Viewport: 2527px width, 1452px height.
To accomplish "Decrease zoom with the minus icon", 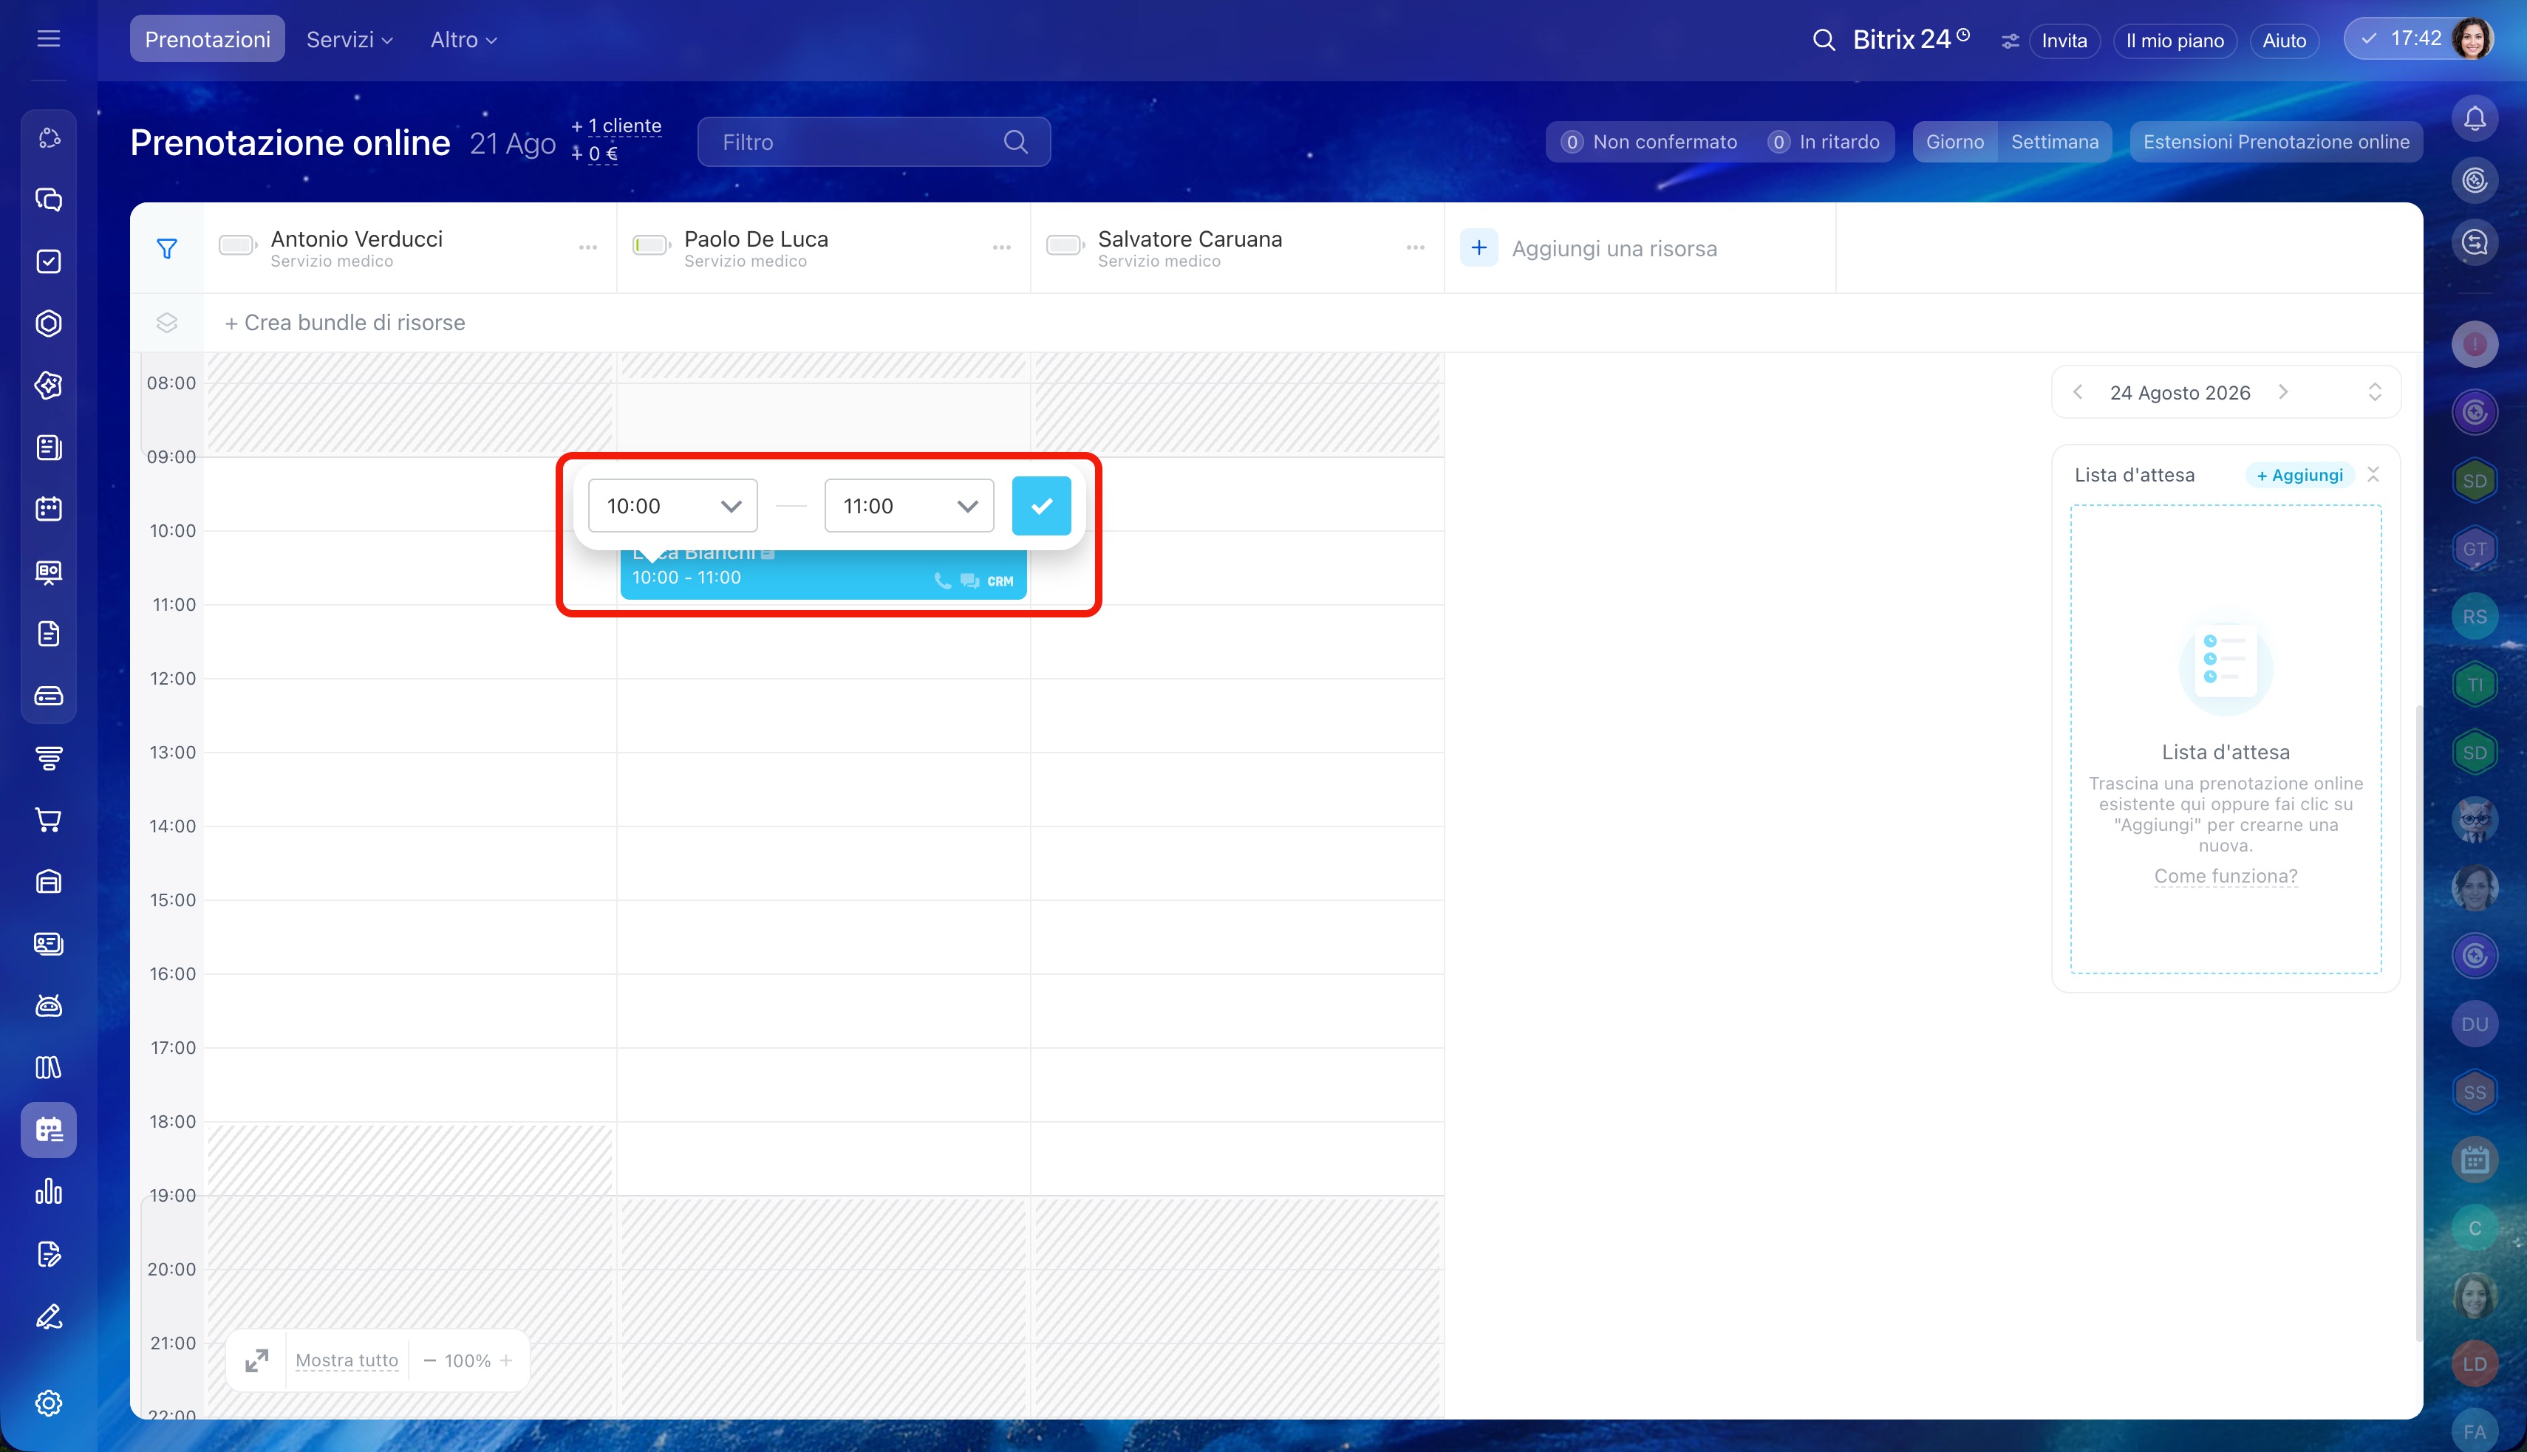I will click(429, 1360).
